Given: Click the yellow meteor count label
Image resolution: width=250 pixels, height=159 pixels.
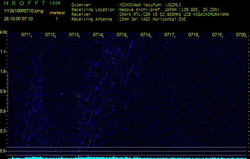Looking at the screenshot, I should 57,13.
